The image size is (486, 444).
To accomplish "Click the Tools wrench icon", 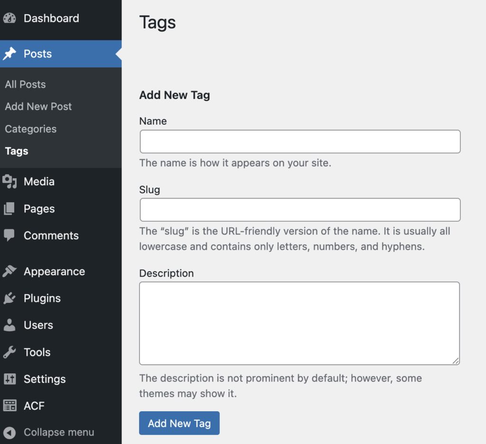I will [9, 352].
